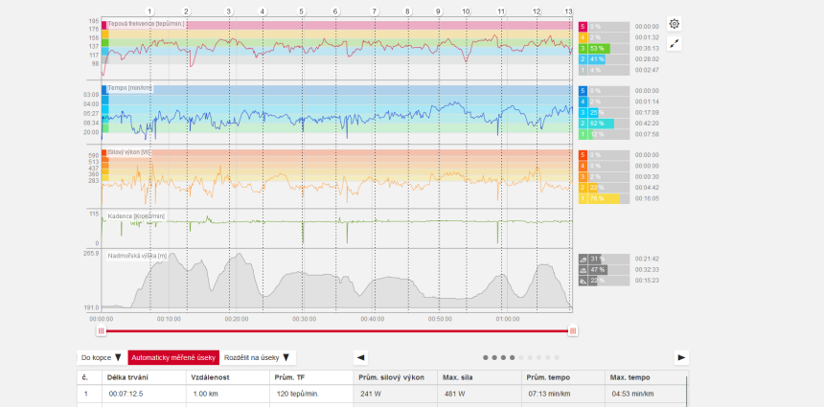Click the left range slider handle
This screenshot has width=824, height=407.
102,330
